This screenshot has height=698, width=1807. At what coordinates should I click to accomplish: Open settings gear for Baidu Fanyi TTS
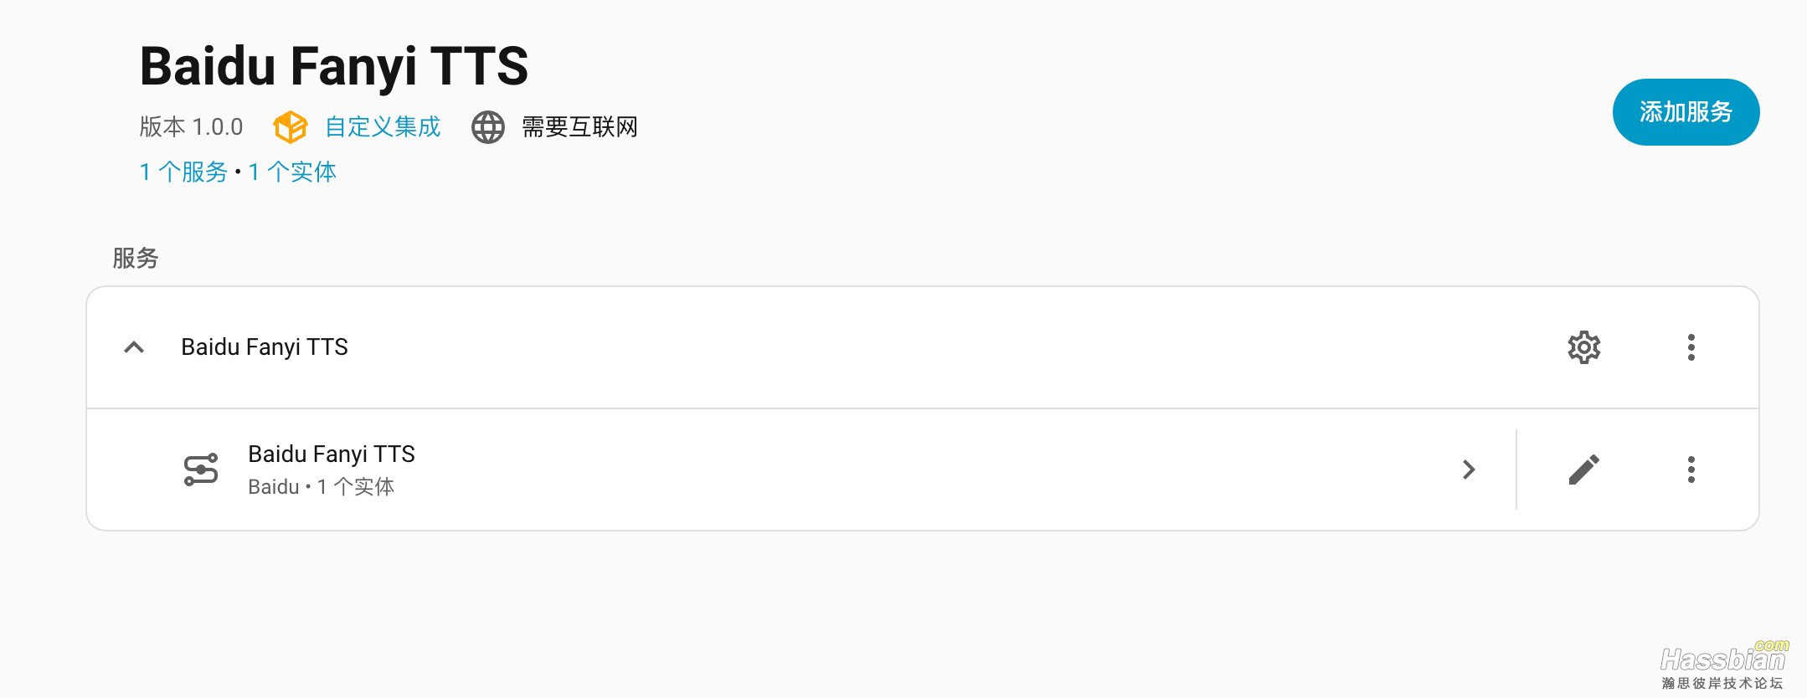pos(1584,347)
